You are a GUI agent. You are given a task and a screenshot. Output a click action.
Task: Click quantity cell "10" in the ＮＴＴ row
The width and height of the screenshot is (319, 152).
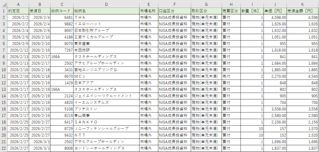[252, 135]
